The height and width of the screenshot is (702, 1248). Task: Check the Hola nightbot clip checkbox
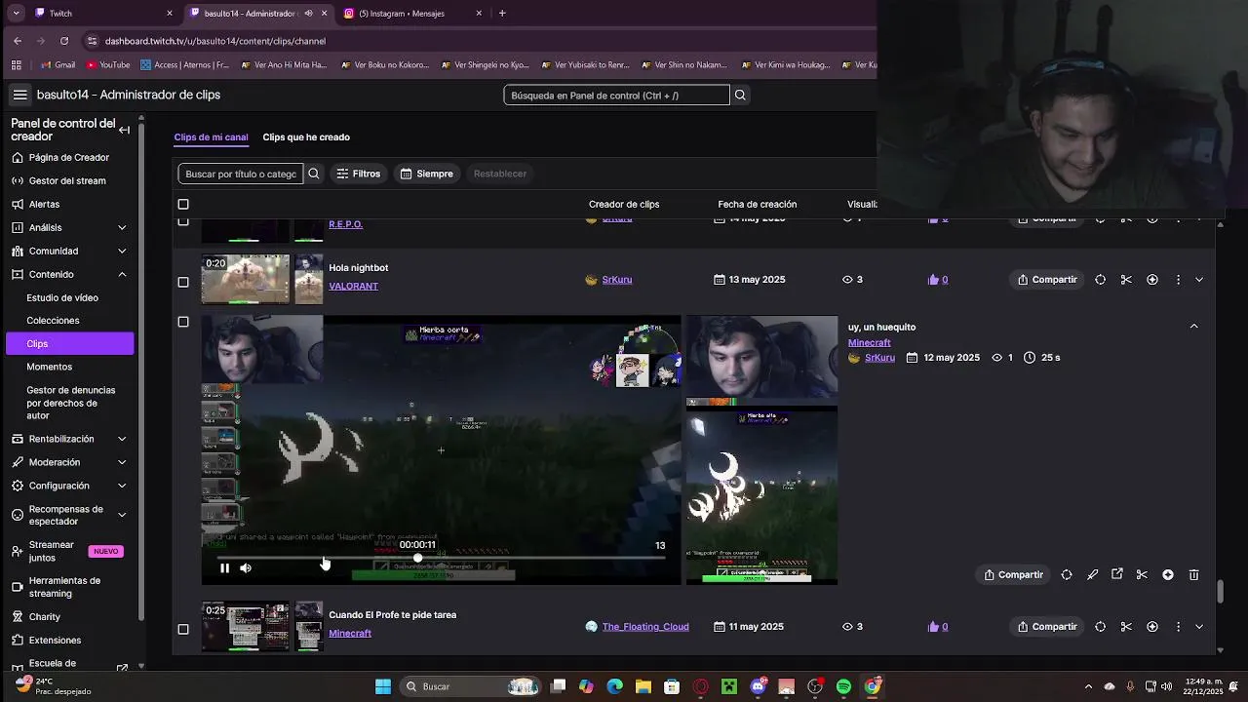pyautogui.click(x=183, y=282)
